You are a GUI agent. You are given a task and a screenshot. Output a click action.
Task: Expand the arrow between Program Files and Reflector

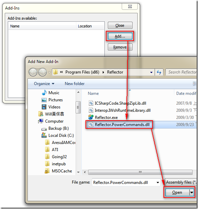pos(103,72)
